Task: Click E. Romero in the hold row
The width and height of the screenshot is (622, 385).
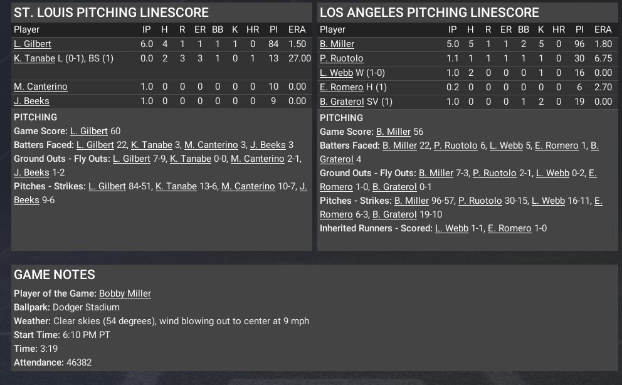Action: [341, 87]
